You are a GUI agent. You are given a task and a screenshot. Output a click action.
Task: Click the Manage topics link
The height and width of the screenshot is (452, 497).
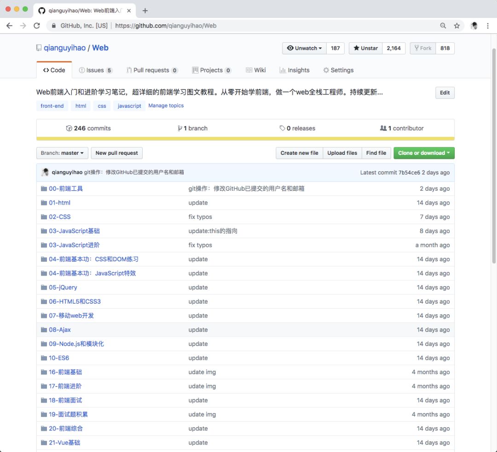coord(166,106)
